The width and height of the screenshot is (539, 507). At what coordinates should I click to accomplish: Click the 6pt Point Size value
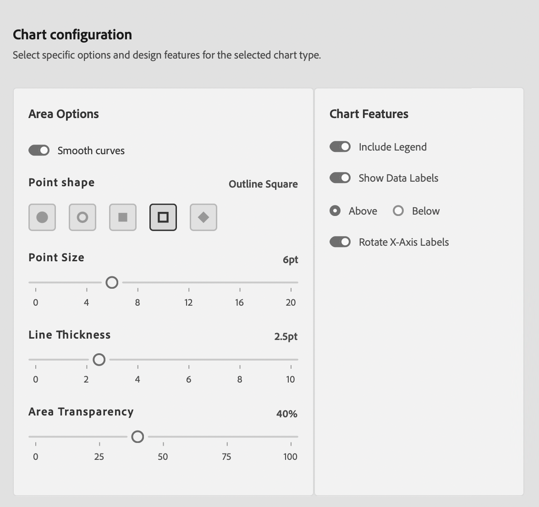[x=291, y=259]
